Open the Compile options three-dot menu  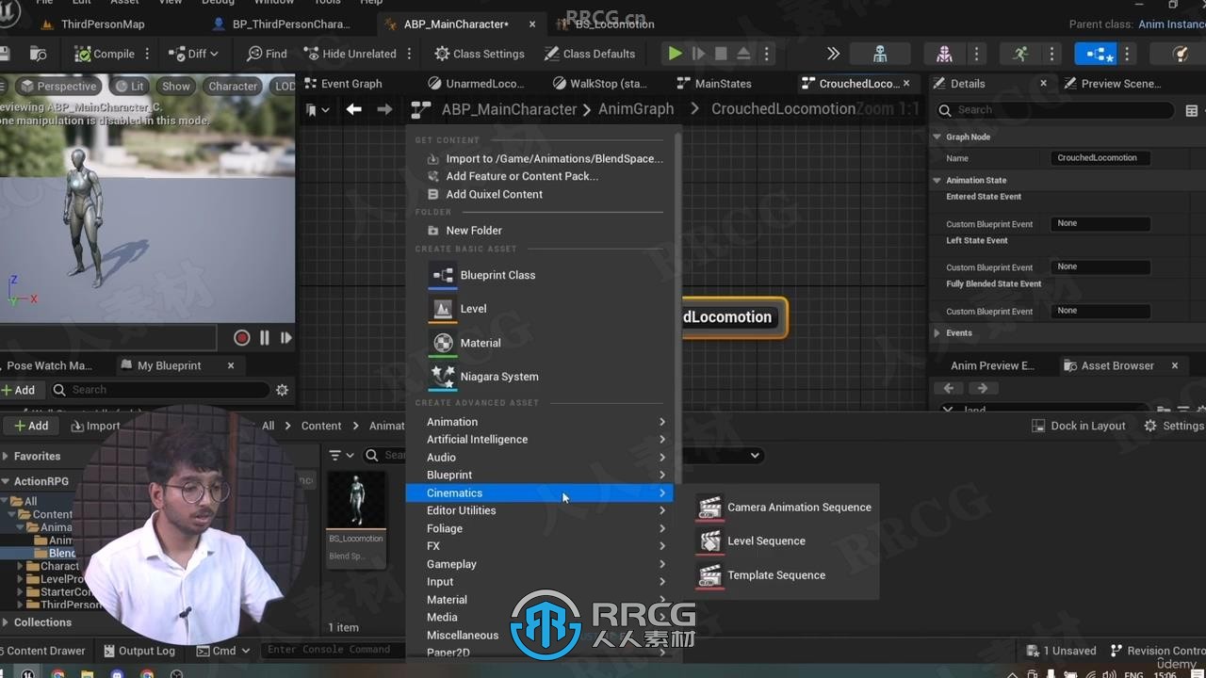click(x=148, y=54)
